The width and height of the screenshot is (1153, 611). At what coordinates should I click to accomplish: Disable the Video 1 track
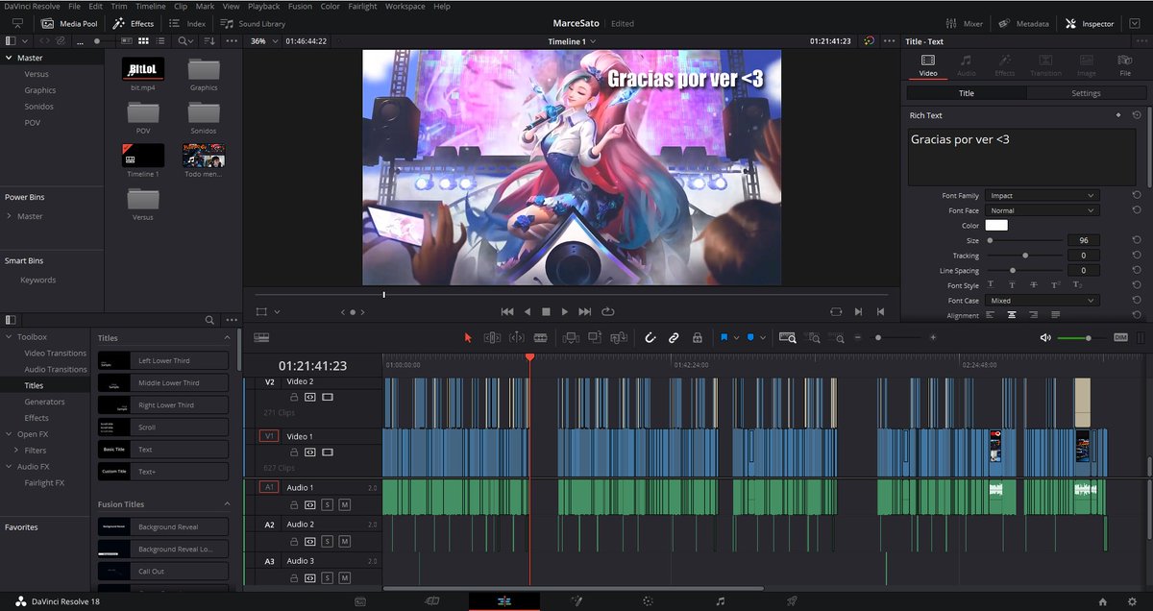(x=327, y=452)
